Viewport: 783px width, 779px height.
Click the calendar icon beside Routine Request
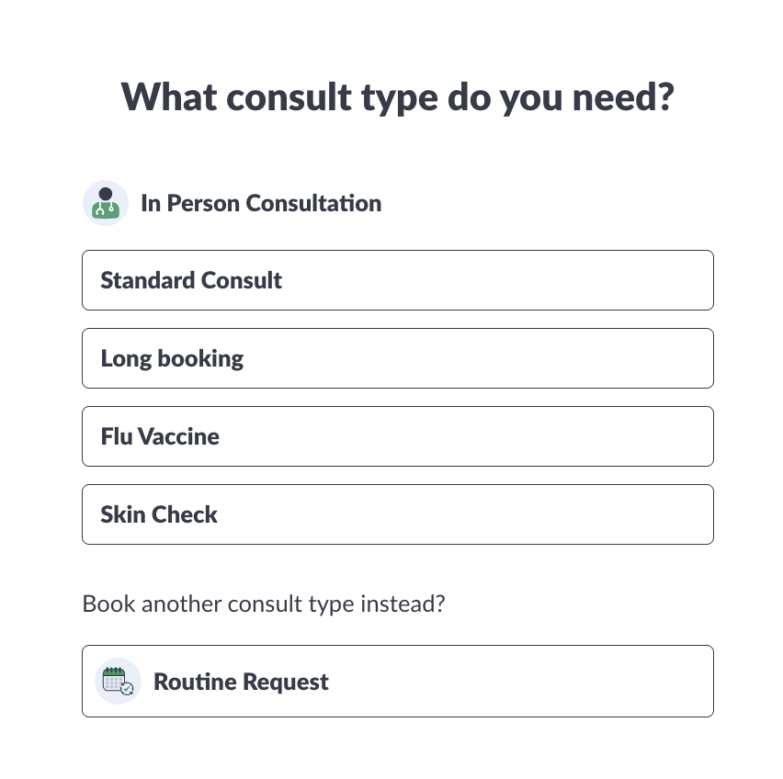(119, 682)
